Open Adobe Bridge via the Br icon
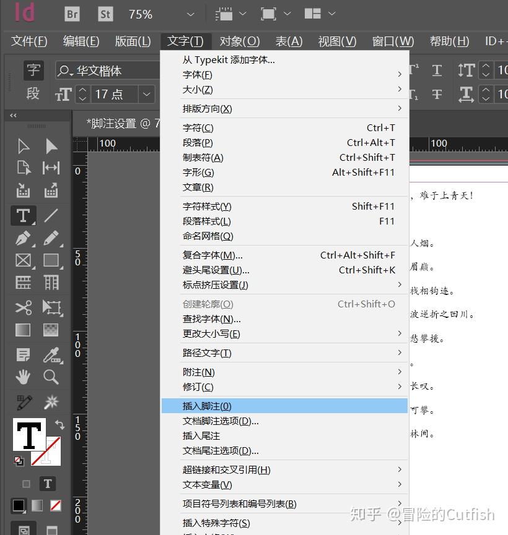Image resolution: width=508 pixels, height=535 pixels. pyautogui.click(x=72, y=14)
